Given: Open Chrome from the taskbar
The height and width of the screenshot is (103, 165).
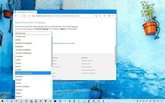Looking at the screenshot, I should pos(75,101).
